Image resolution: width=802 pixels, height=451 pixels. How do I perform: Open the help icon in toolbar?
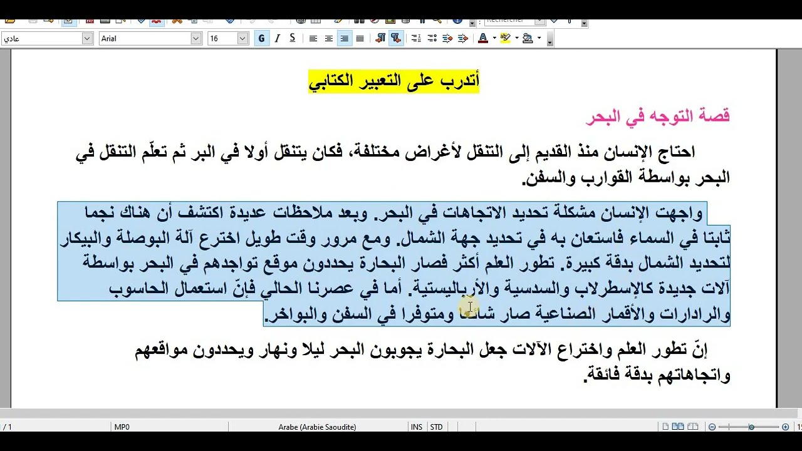(457, 21)
